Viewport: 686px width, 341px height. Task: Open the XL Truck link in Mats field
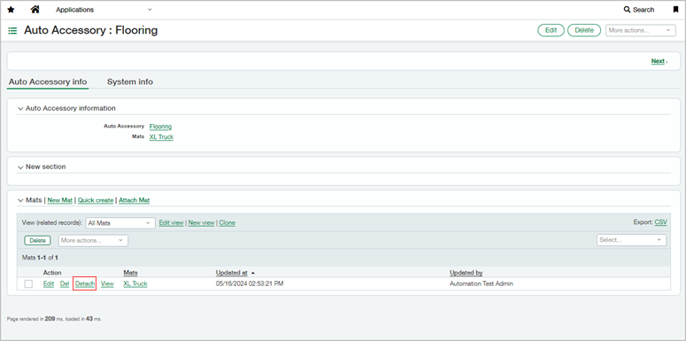[x=161, y=137]
